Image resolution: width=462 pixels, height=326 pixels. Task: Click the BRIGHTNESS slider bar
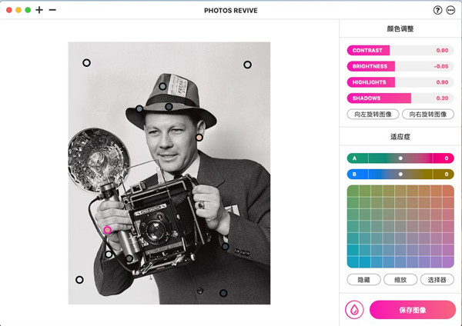(x=400, y=66)
